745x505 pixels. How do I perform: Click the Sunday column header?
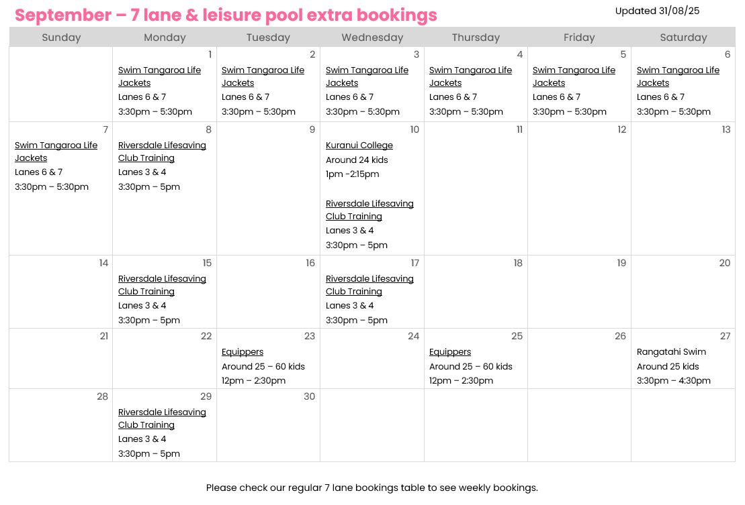pyautogui.click(x=61, y=38)
